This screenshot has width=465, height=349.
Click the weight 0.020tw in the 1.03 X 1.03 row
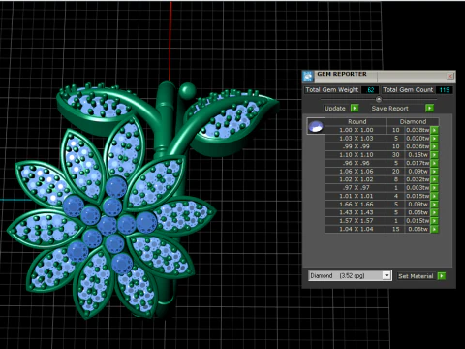point(418,139)
